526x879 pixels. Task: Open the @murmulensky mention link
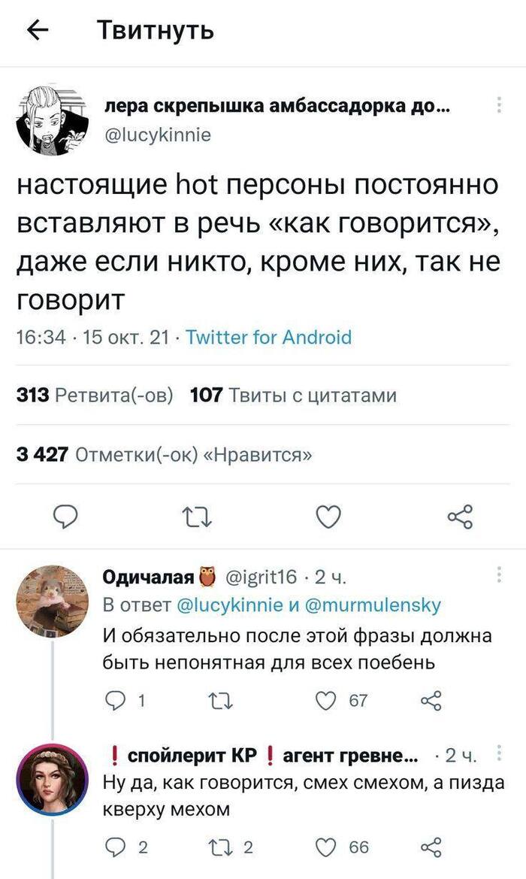pos(373,605)
